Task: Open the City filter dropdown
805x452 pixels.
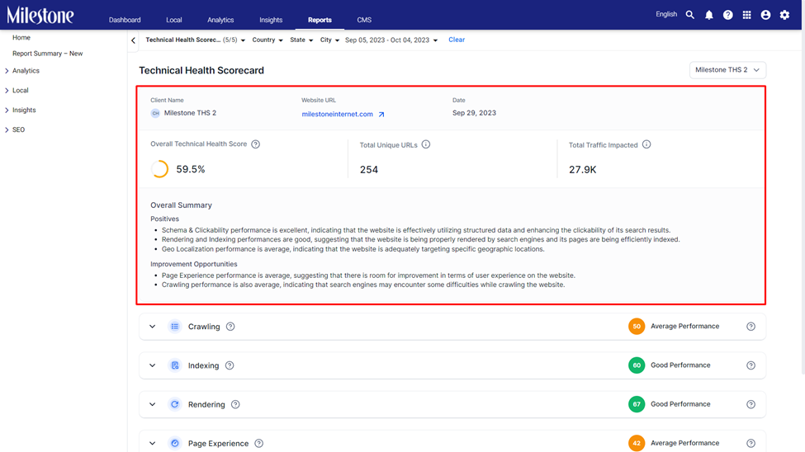Action: tap(329, 40)
